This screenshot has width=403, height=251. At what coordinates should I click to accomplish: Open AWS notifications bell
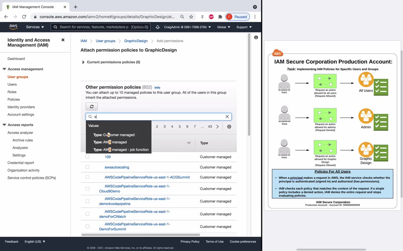pyautogui.click(x=157, y=27)
